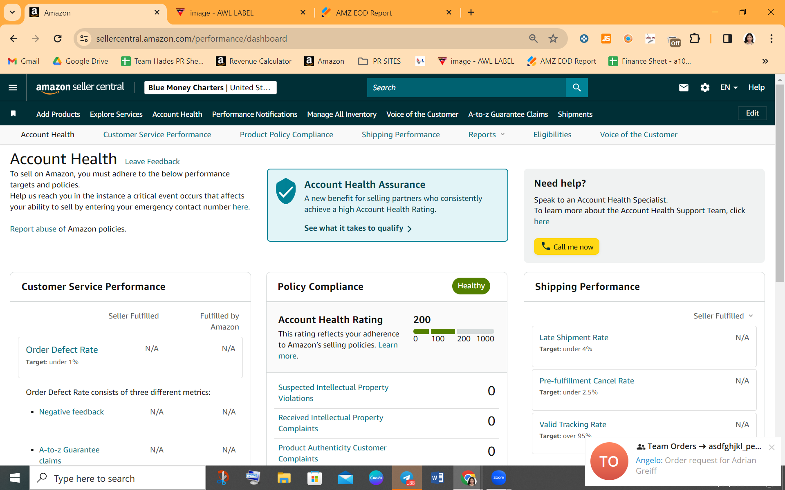785x490 pixels.
Task: View site information icon in address bar
Action: click(84, 39)
